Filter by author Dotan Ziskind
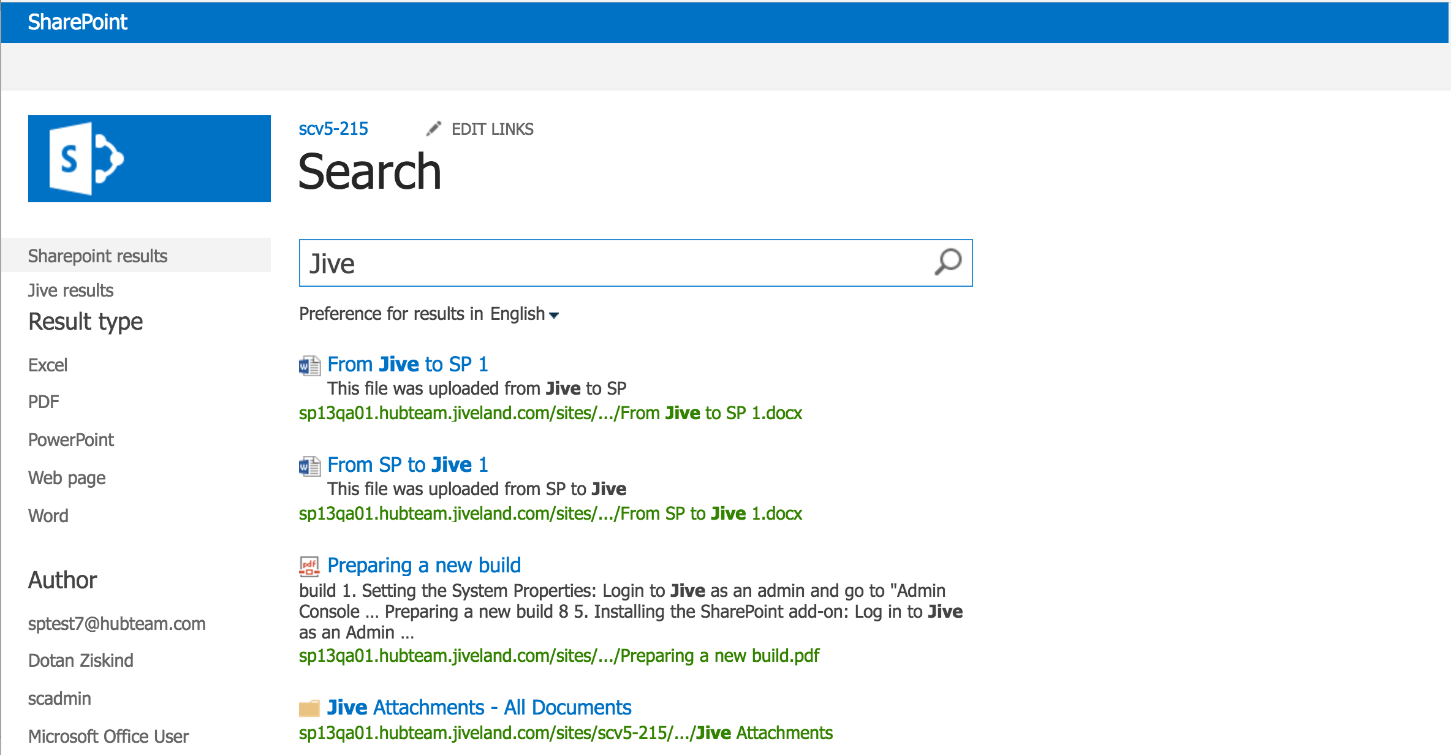 pos(81,661)
